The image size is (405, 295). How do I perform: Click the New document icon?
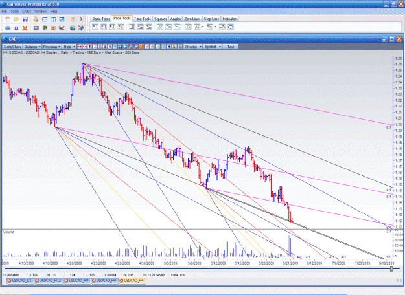tap(8, 19)
